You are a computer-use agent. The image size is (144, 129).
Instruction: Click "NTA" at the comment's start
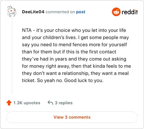tap(27, 30)
